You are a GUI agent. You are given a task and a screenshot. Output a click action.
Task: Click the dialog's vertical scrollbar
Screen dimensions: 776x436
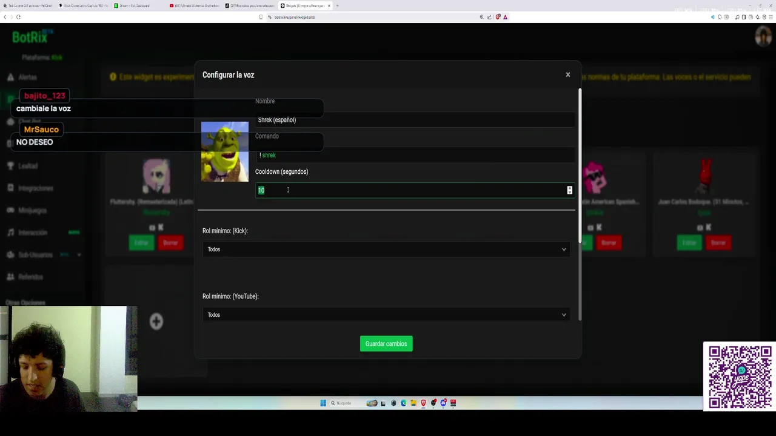(580, 167)
